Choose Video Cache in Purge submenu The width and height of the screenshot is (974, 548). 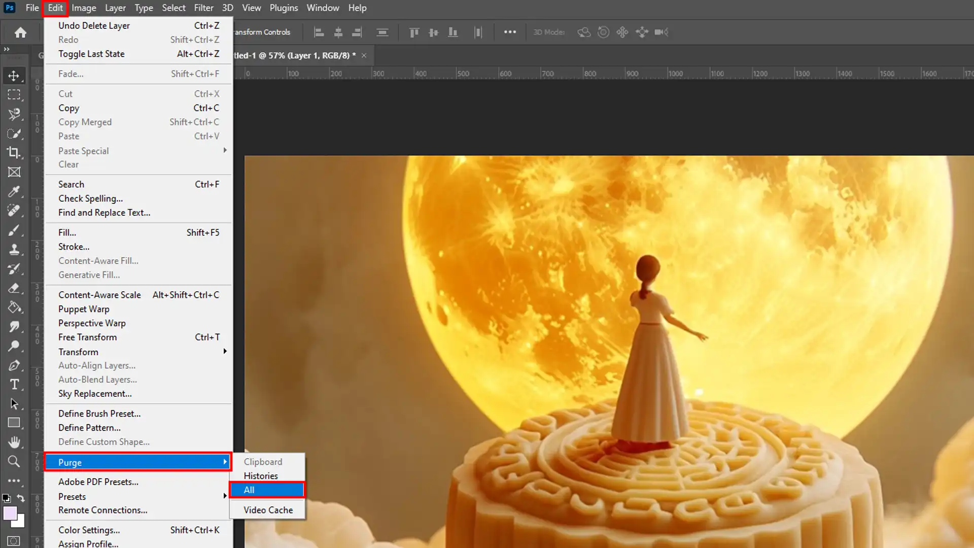[x=267, y=510]
